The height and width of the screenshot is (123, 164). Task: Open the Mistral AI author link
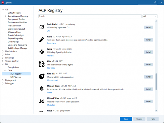click(51, 105)
